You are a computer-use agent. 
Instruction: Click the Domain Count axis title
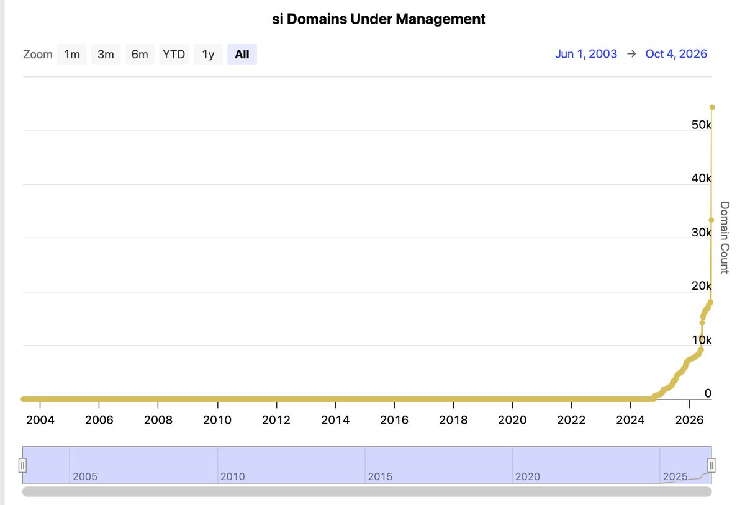[x=724, y=238]
